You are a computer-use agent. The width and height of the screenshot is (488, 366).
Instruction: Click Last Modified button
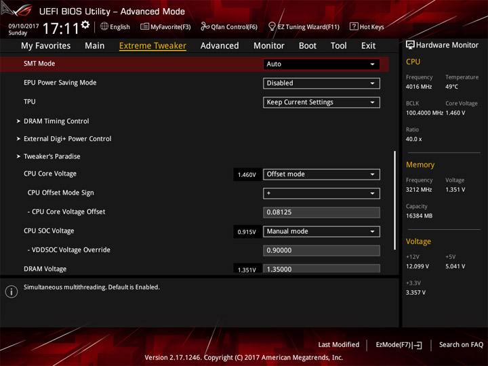(339, 345)
